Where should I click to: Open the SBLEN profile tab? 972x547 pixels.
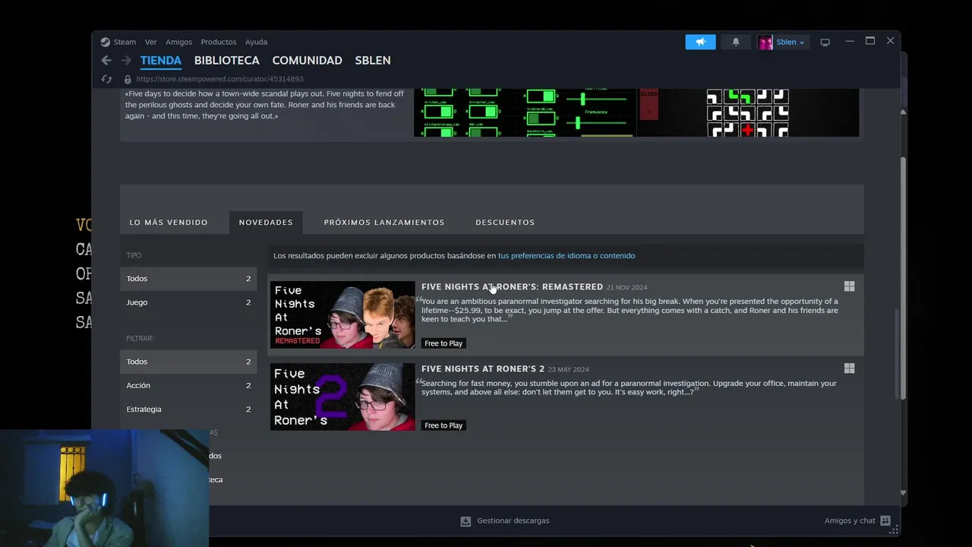(373, 60)
